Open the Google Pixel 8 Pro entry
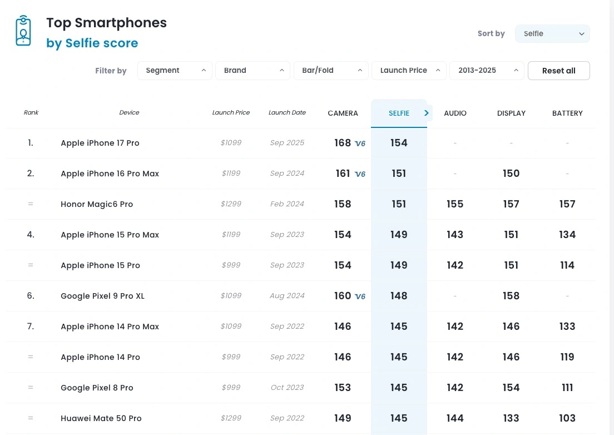 pos(97,388)
